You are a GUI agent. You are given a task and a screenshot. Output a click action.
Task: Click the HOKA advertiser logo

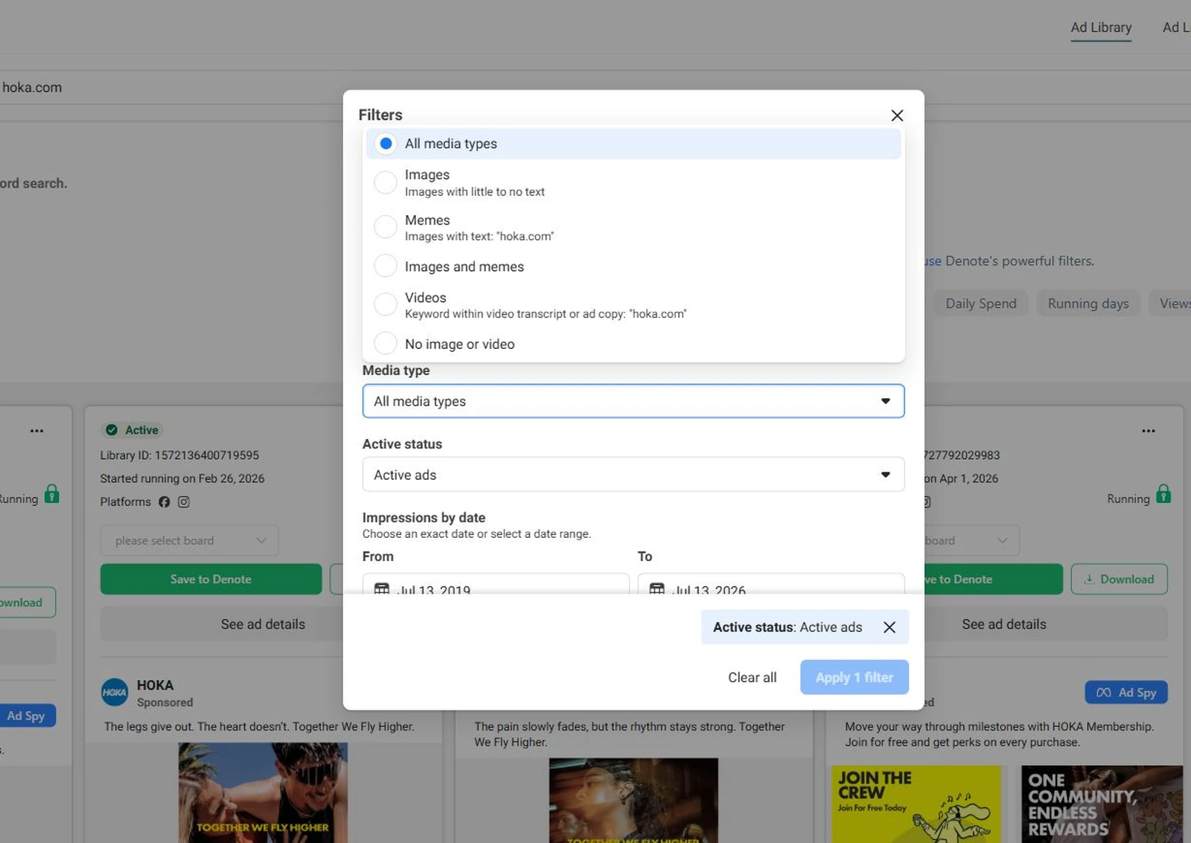tap(115, 692)
